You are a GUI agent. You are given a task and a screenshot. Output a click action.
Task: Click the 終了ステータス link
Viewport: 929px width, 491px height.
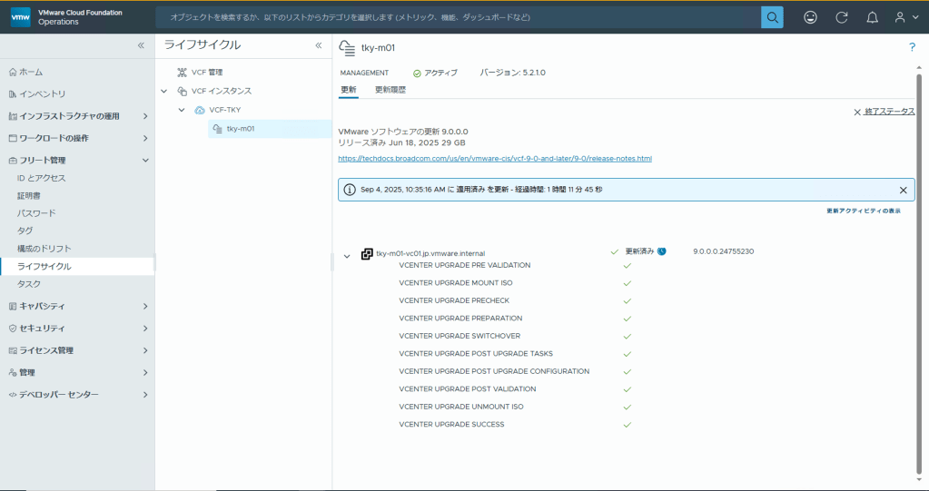889,112
